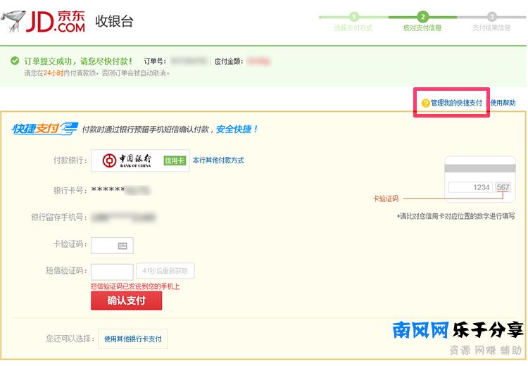Click the 41秒后重新获取 resend button
Screen dimensions: 528x366
[x=165, y=271]
